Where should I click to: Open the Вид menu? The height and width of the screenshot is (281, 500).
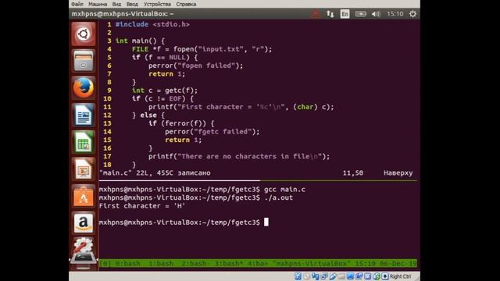(x=116, y=4)
